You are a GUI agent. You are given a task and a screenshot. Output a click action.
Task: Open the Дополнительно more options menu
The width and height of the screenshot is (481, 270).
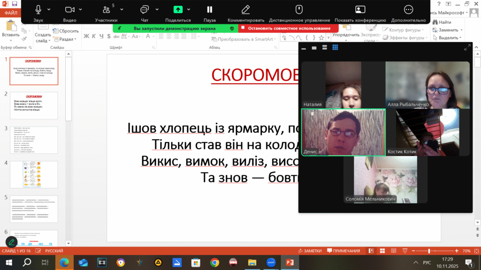408,10
